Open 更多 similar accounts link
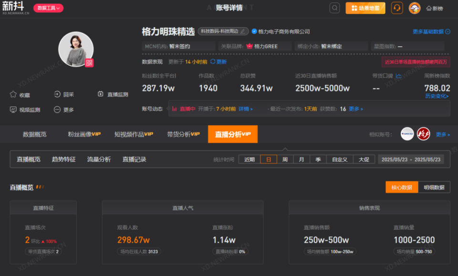The height and width of the screenshot is (276, 458). [443, 135]
